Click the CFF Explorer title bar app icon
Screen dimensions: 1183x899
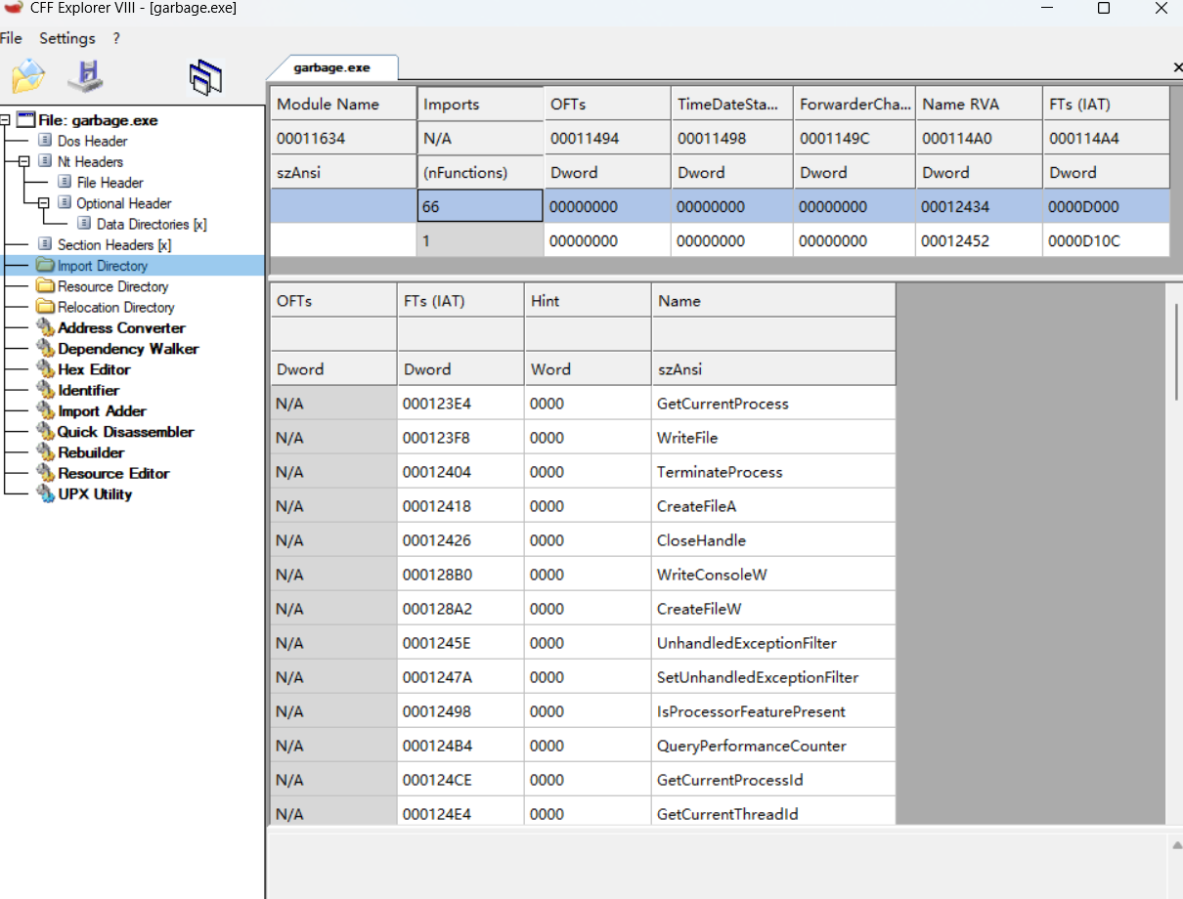(13, 8)
